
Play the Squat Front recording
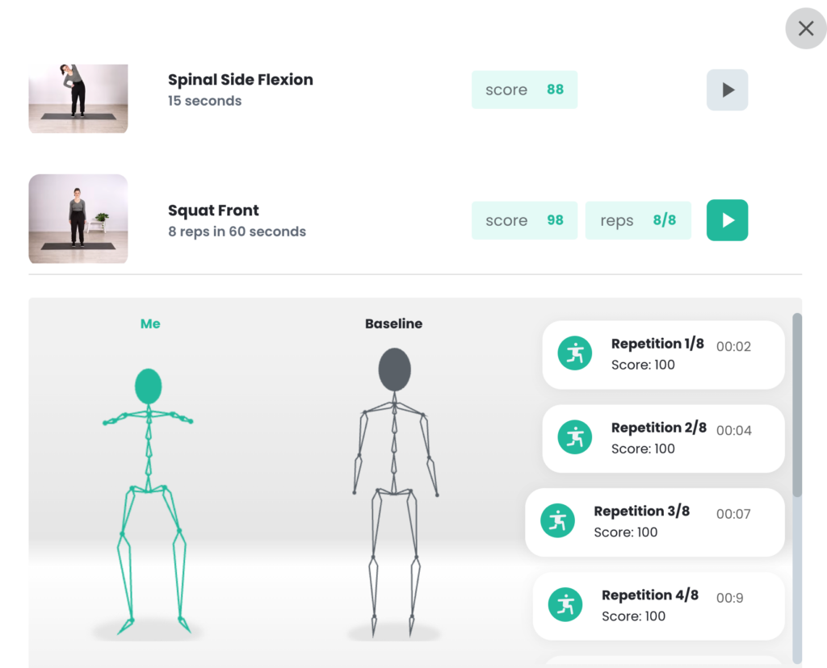pos(727,220)
